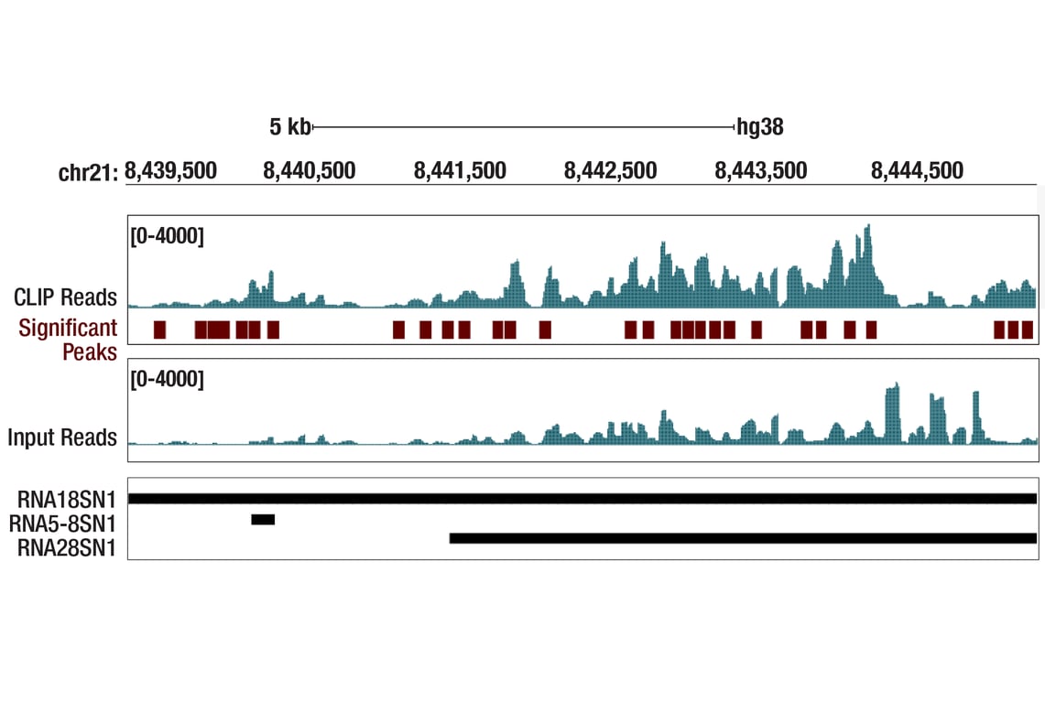The width and height of the screenshot is (1045, 703).
Task: Click the [0-4000] range in CLIP Reads track
Action: coord(167,236)
